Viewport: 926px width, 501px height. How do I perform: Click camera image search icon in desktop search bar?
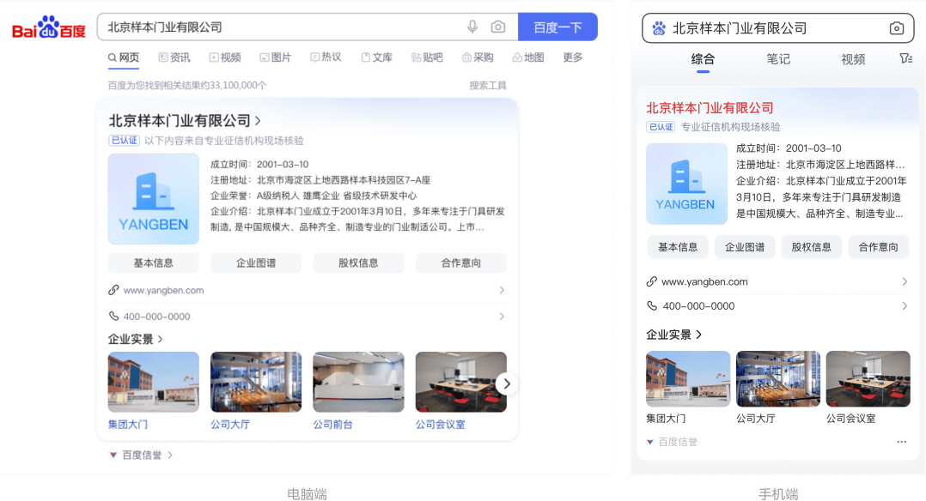tap(498, 27)
